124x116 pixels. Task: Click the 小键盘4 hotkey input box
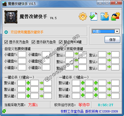coord(22,61)
